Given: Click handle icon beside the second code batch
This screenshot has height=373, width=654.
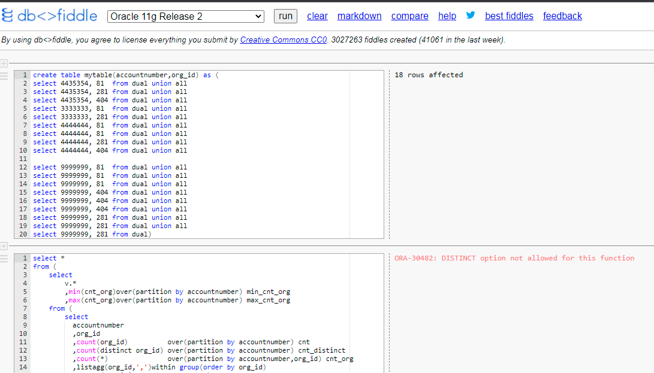Looking at the screenshot, I should (4, 259).
